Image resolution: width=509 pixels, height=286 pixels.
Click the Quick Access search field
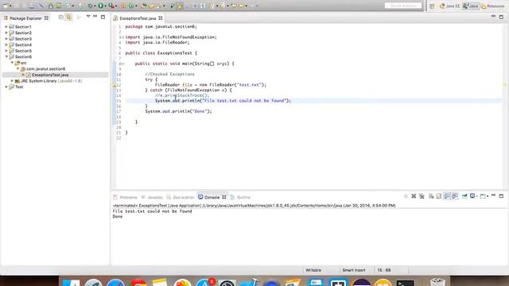403,6
